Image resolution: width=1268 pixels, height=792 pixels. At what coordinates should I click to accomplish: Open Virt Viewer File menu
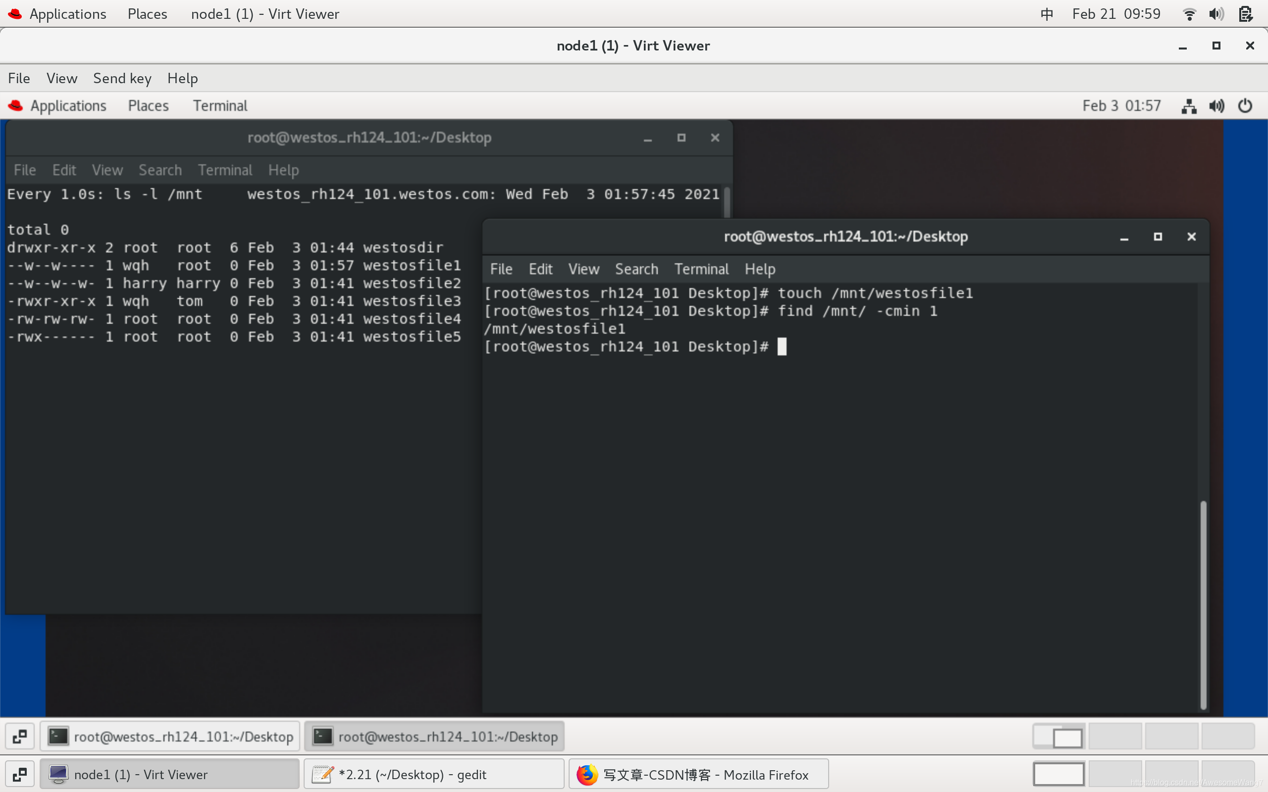19,79
